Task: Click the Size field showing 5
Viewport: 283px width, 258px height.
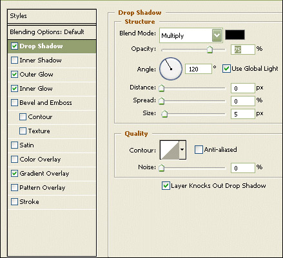Action: (243, 114)
